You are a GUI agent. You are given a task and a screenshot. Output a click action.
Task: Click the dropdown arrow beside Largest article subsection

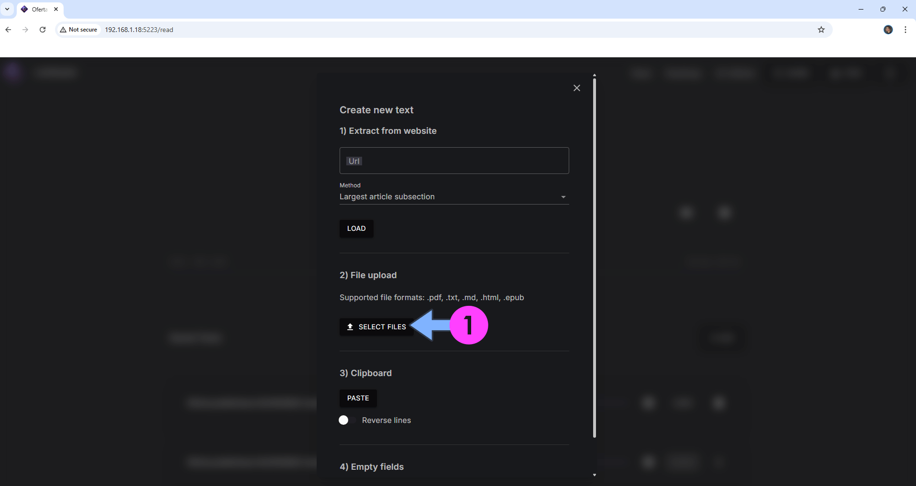tap(563, 197)
